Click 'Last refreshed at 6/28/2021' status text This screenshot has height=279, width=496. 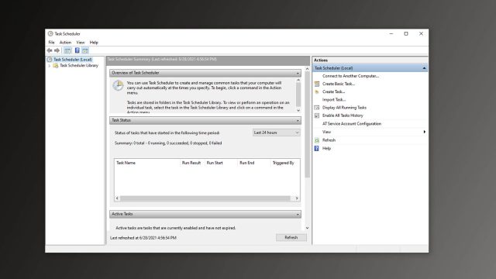click(x=143, y=238)
